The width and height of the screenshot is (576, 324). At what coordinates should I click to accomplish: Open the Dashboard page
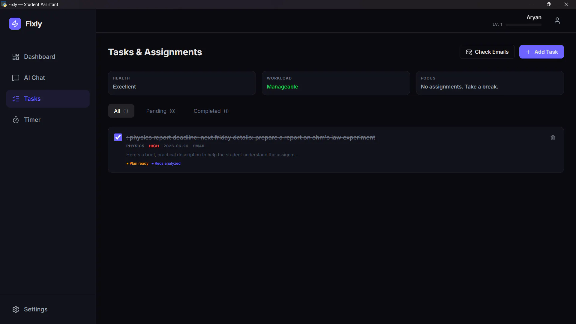tap(48, 57)
